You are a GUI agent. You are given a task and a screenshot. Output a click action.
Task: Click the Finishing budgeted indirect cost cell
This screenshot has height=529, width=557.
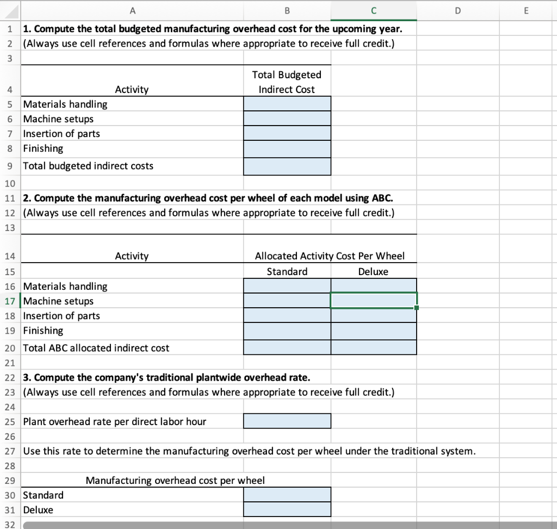(287, 148)
